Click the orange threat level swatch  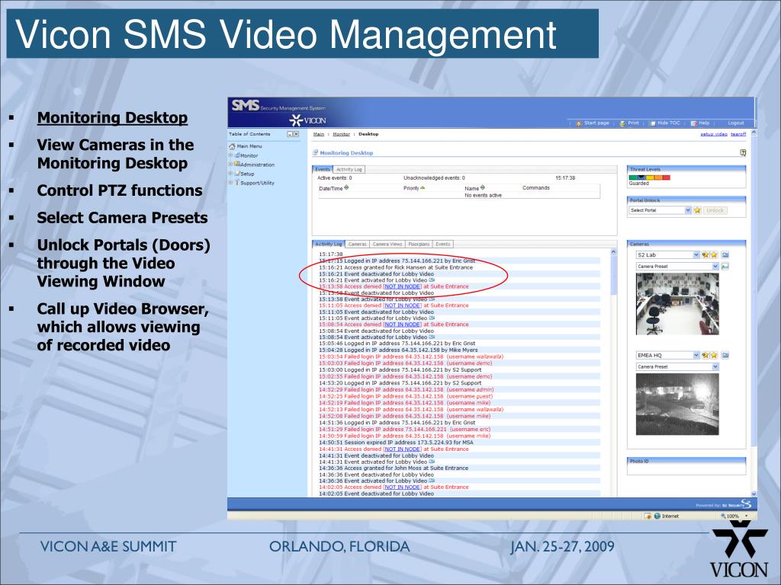(658, 177)
